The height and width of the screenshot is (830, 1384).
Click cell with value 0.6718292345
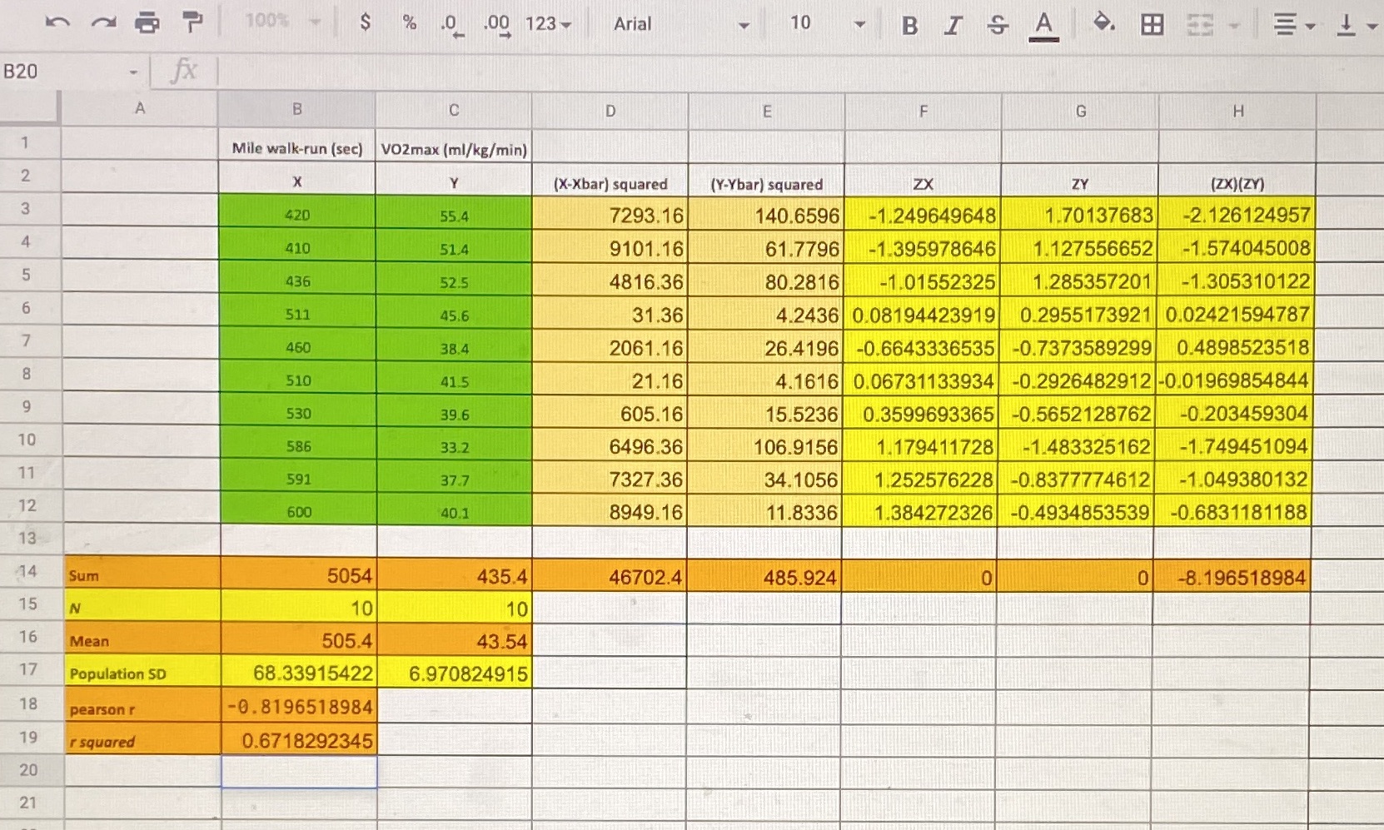tap(299, 740)
